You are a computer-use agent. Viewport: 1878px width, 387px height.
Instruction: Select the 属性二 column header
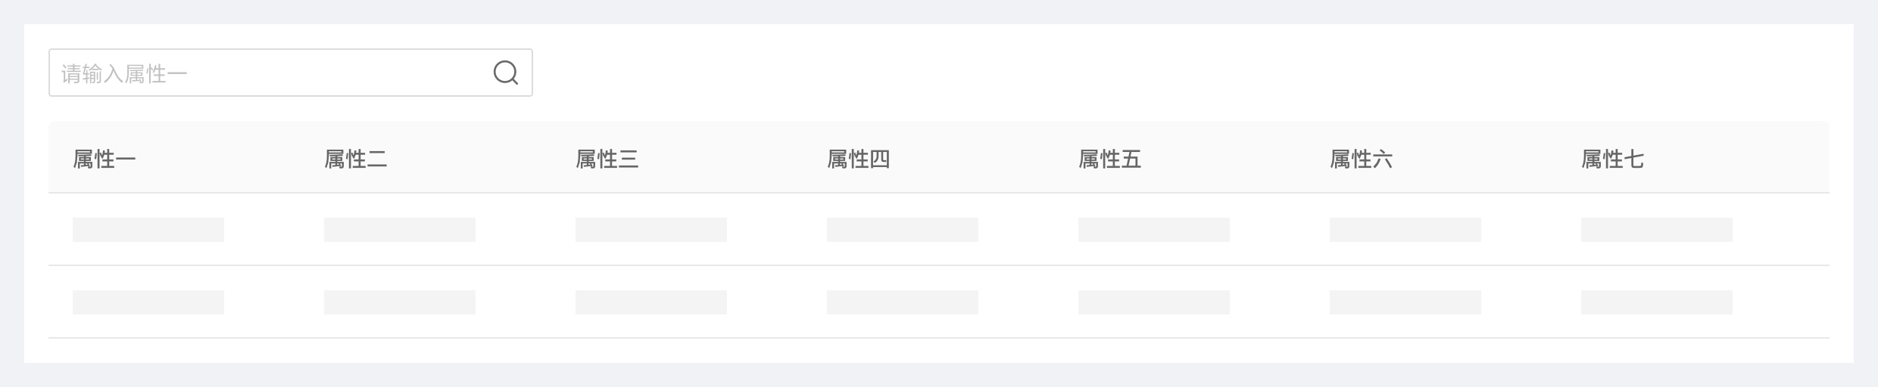click(356, 159)
